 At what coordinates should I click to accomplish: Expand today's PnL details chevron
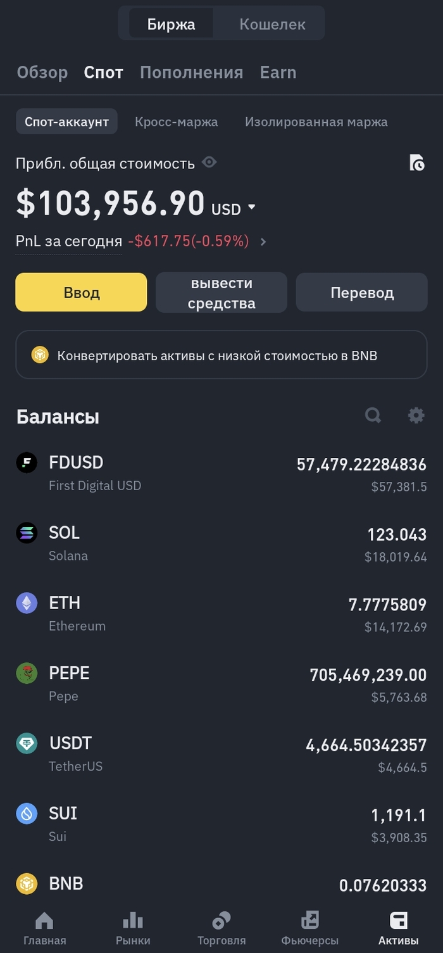[x=263, y=241]
